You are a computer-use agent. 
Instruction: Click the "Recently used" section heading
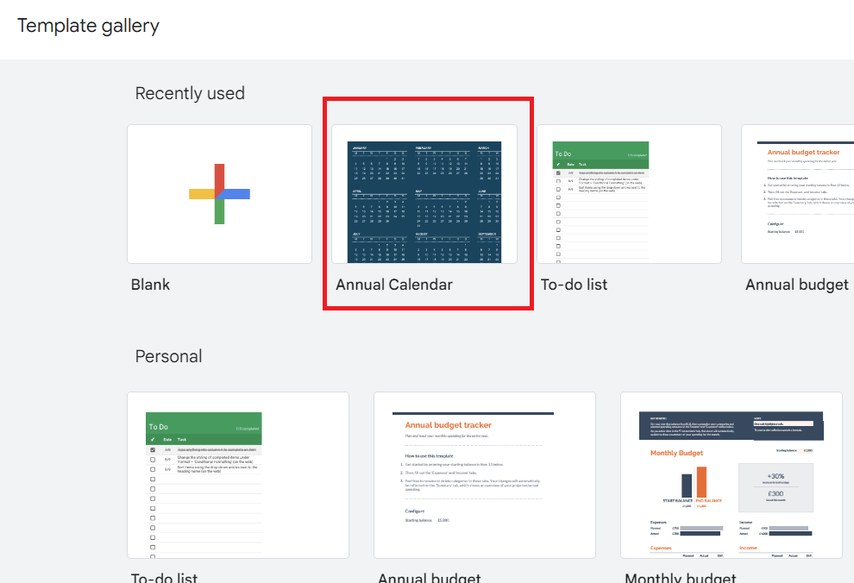[x=190, y=93]
